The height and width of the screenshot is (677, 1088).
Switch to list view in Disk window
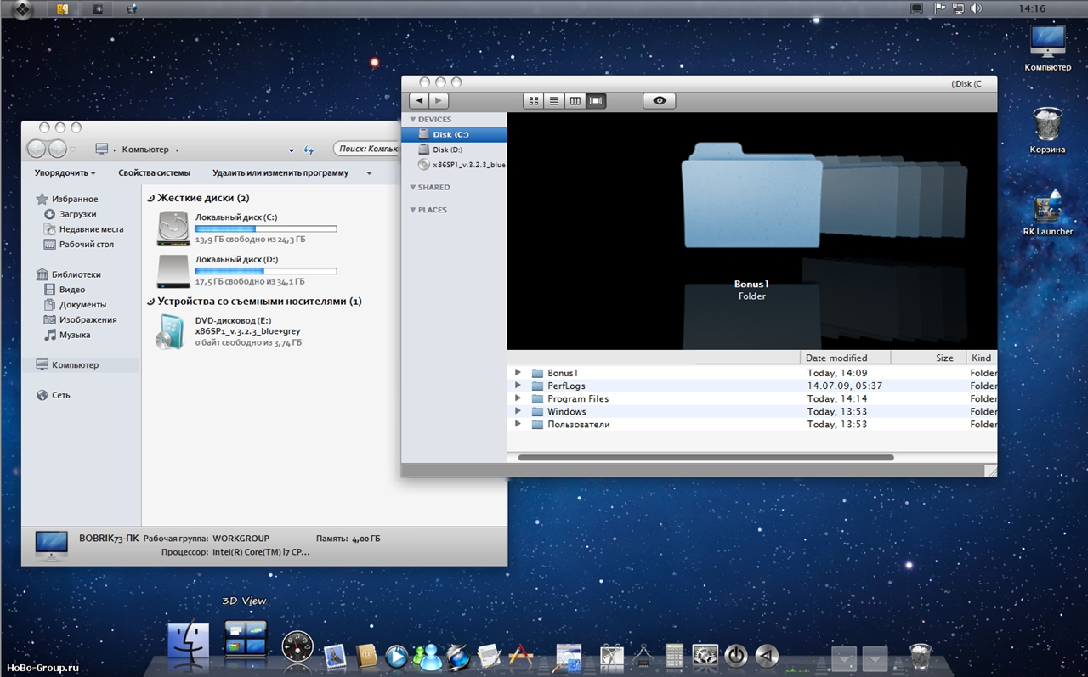(x=554, y=101)
